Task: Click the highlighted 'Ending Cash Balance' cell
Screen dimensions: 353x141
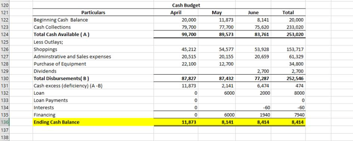Action: (x=93, y=122)
